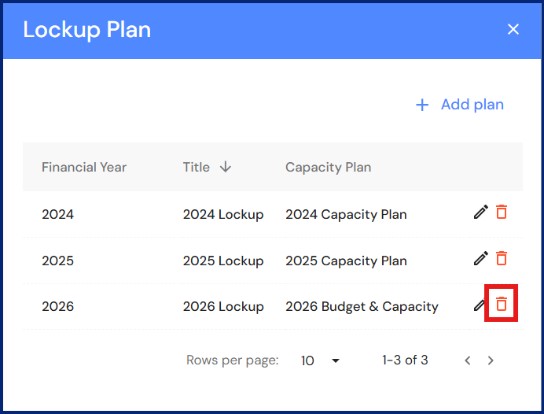The width and height of the screenshot is (544, 414).
Task: Sort by the Financial Year column
Action: (84, 167)
